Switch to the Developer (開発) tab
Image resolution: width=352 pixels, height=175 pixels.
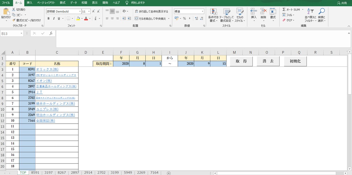(106, 3)
